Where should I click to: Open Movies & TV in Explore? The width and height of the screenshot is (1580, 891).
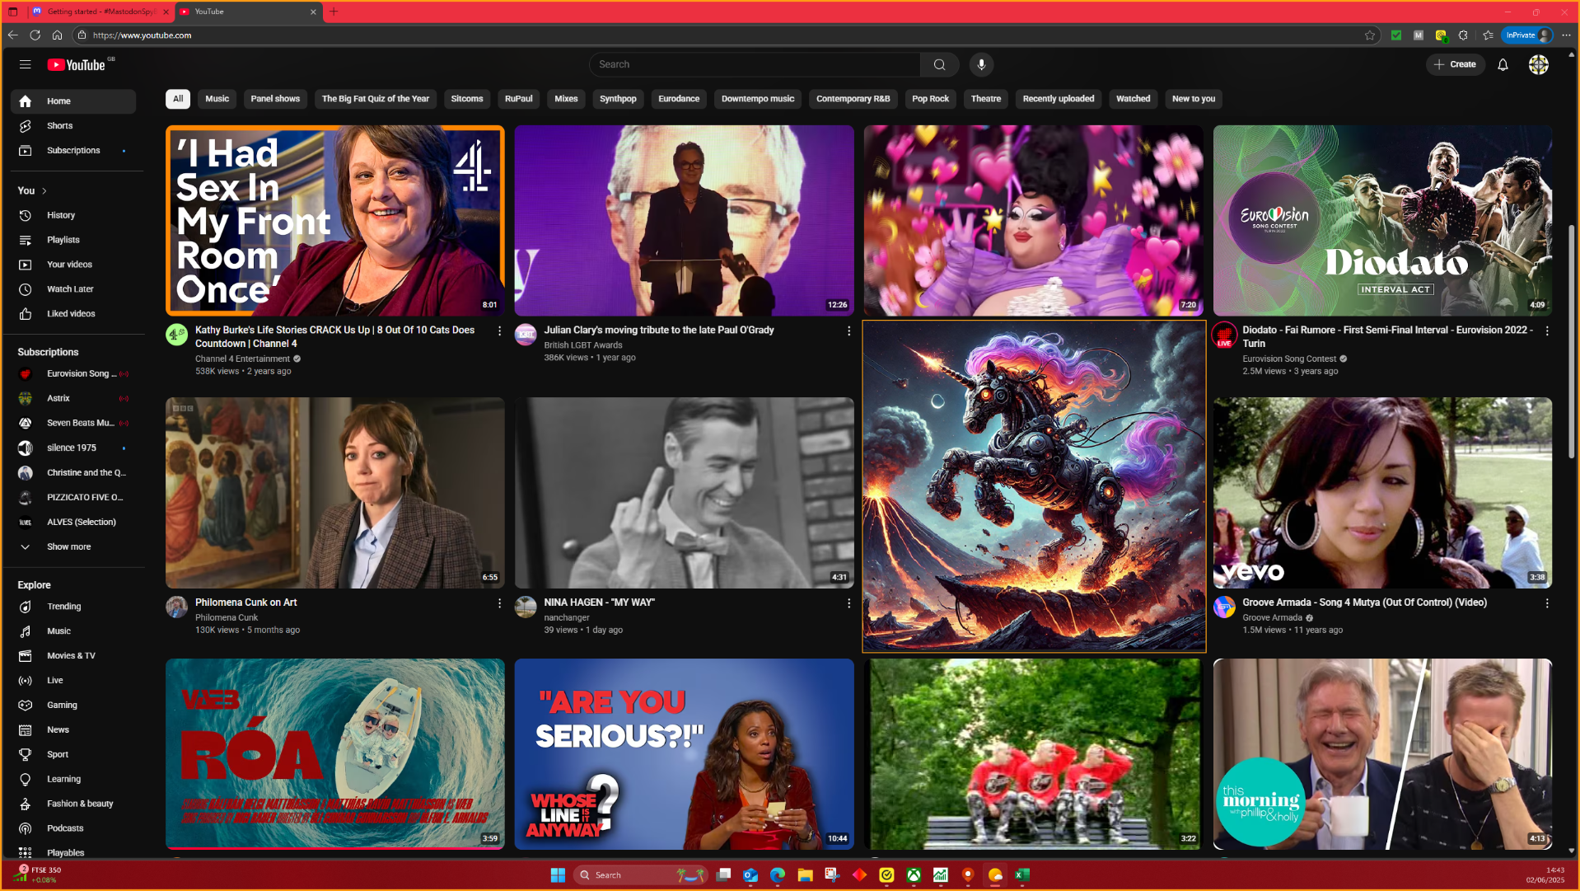click(73, 656)
